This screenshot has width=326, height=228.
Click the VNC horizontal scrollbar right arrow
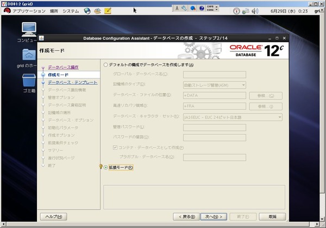pyautogui.click(x=317, y=224)
